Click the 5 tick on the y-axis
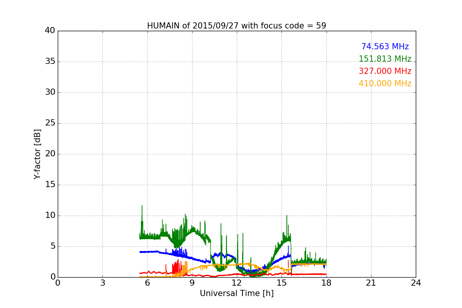462x308 pixels. coord(52,246)
